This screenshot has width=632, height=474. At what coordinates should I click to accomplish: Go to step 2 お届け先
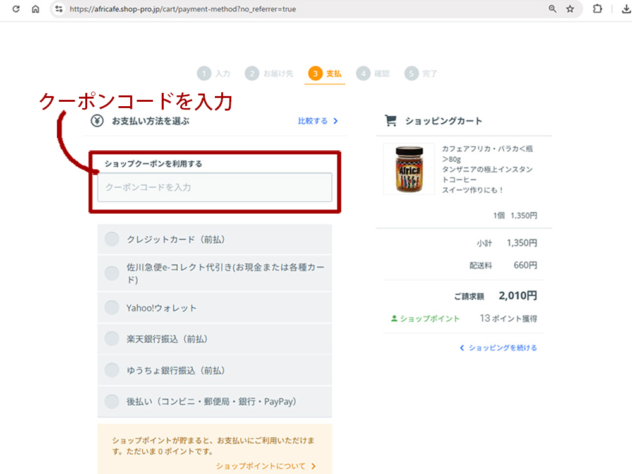(x=269, y=74)
